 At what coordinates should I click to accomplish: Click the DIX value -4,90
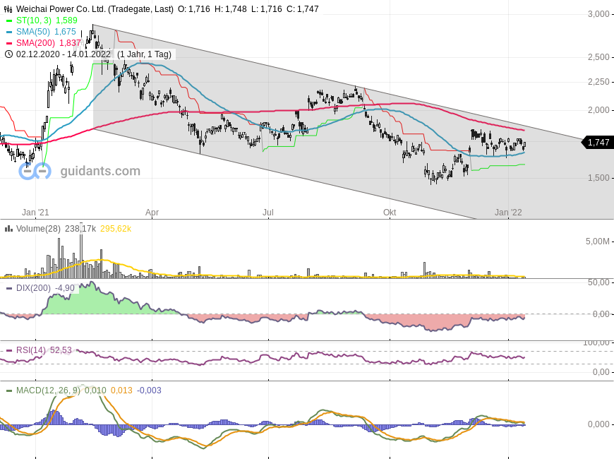[65, 289]
